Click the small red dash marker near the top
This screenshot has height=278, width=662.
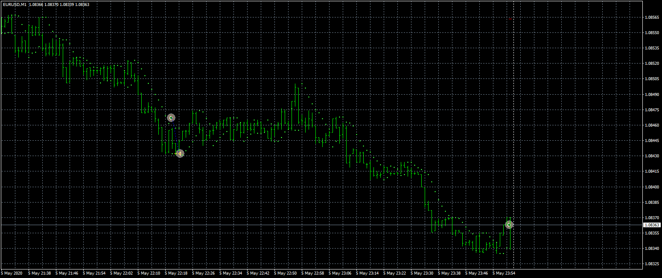click(x=510, y=19)
